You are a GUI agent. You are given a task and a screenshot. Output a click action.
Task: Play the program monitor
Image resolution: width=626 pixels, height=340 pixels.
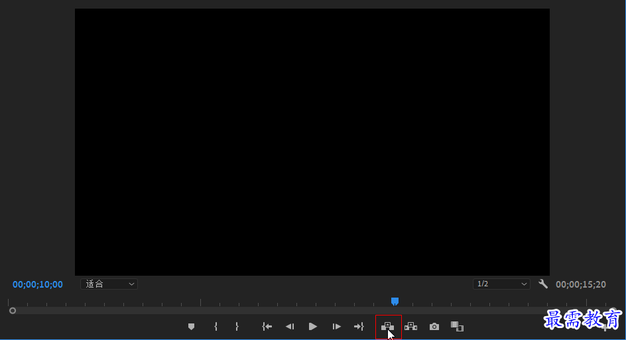[x=313, y=327]
